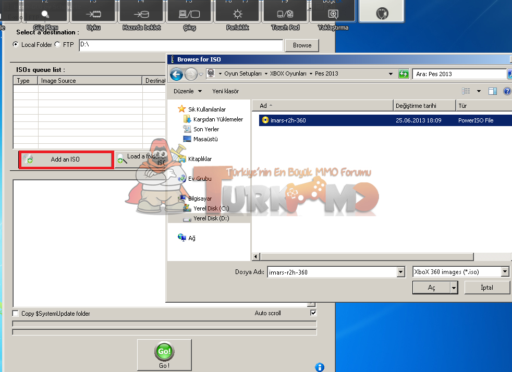Expand the address bar history dropdown
This screenshot has height=372, width=512.
tap(391, 74)
